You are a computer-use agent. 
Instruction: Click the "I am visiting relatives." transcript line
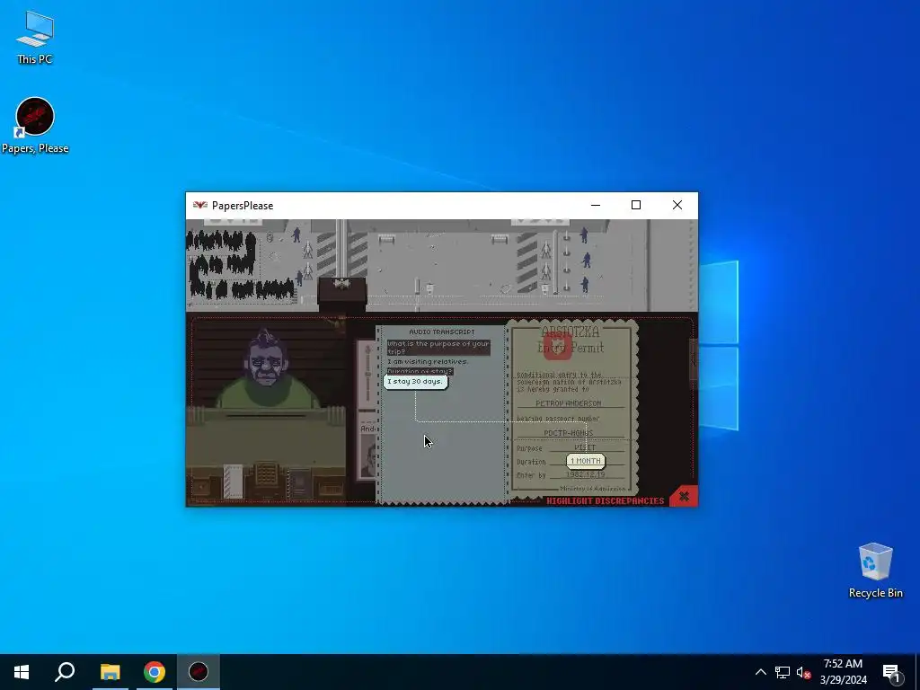pos(428,362)
